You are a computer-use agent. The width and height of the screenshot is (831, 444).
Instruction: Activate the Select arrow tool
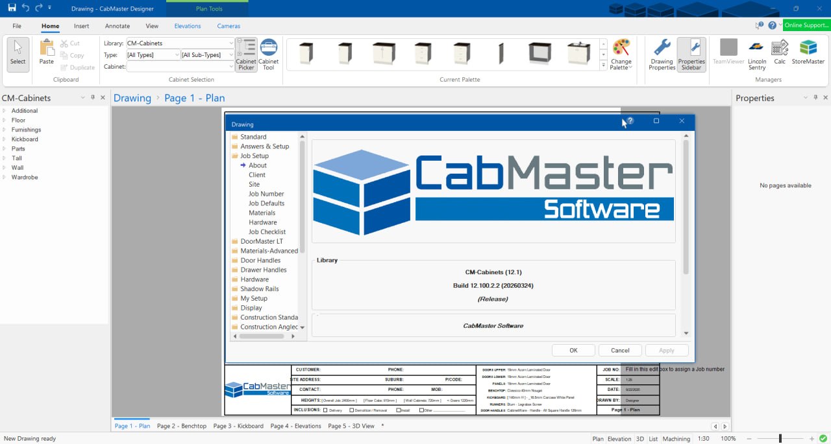pyautogui.click(x=18, y=54)
